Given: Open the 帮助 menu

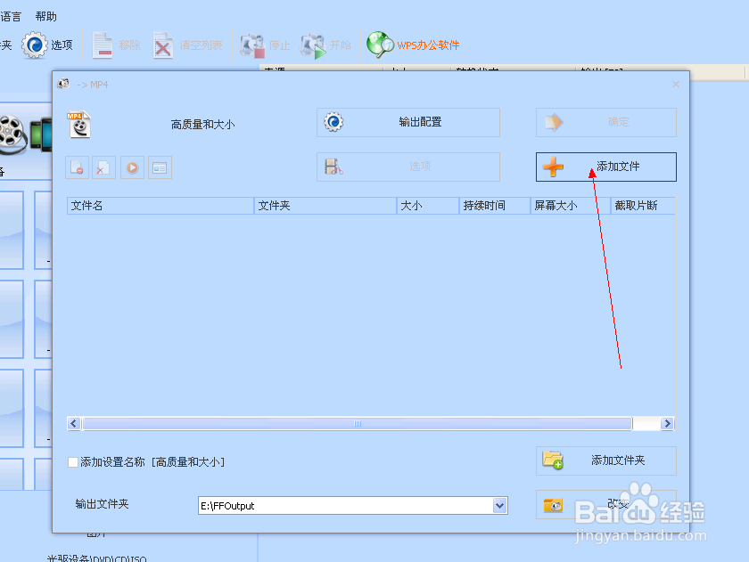Looking at the screenshot, I should (45, 15).
